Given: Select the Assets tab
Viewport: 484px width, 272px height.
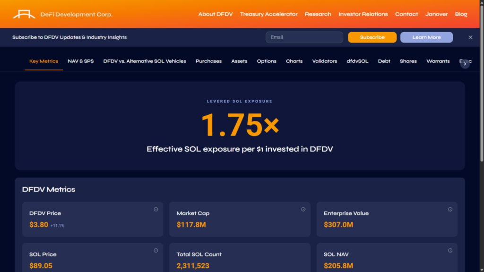Looking at the screenshot, I should tap(239, 61).
